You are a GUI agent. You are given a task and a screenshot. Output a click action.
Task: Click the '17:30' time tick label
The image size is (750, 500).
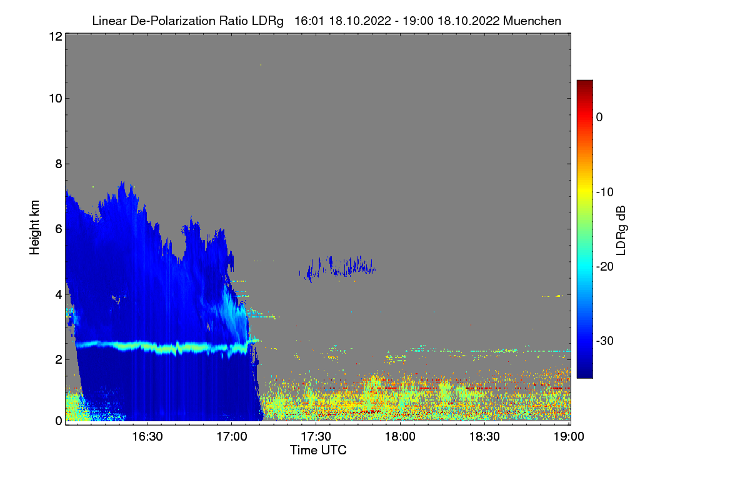pos(316,436)
